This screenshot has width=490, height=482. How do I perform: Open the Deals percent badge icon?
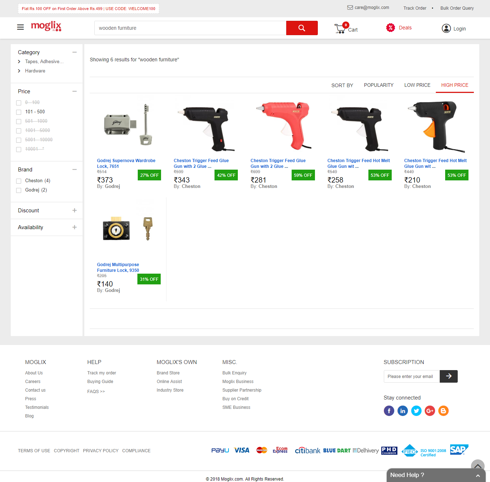point(390,28)
